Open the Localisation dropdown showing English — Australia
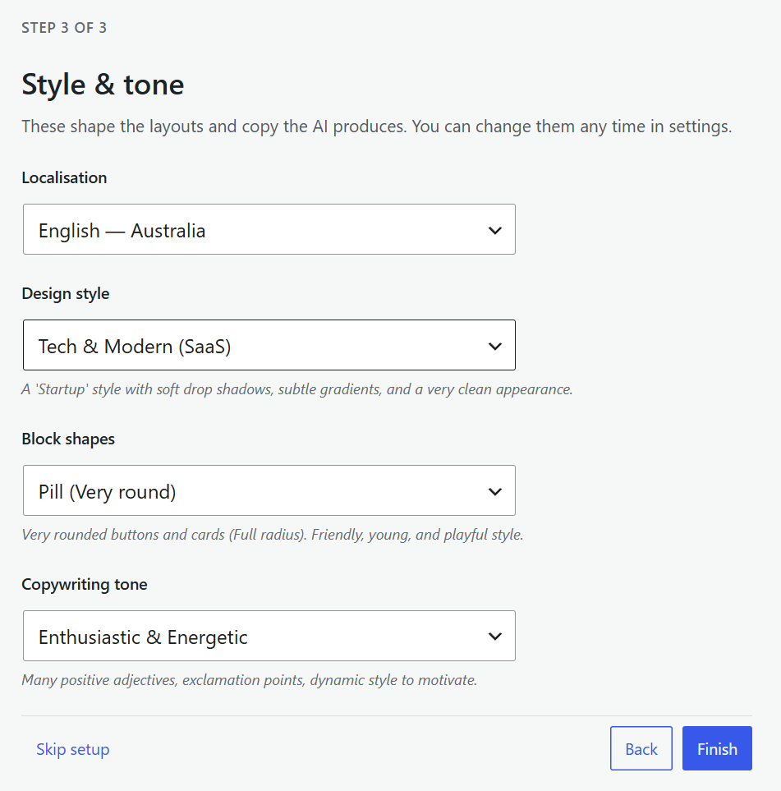781x791 pixels. [x=269, y=229]
